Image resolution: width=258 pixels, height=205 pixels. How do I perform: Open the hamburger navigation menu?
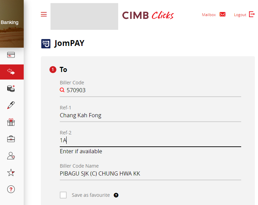[44, 14]
